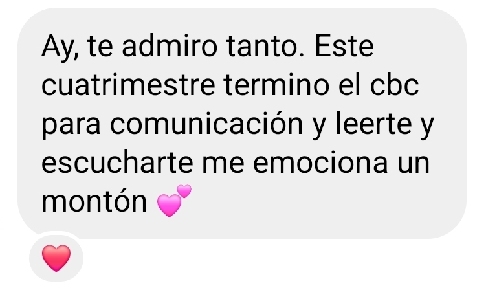Tap the word "Este" on first line
Image resolution: width=486 pixels, height=299 pixels.
pyautogui.click(x=344, y=47)
